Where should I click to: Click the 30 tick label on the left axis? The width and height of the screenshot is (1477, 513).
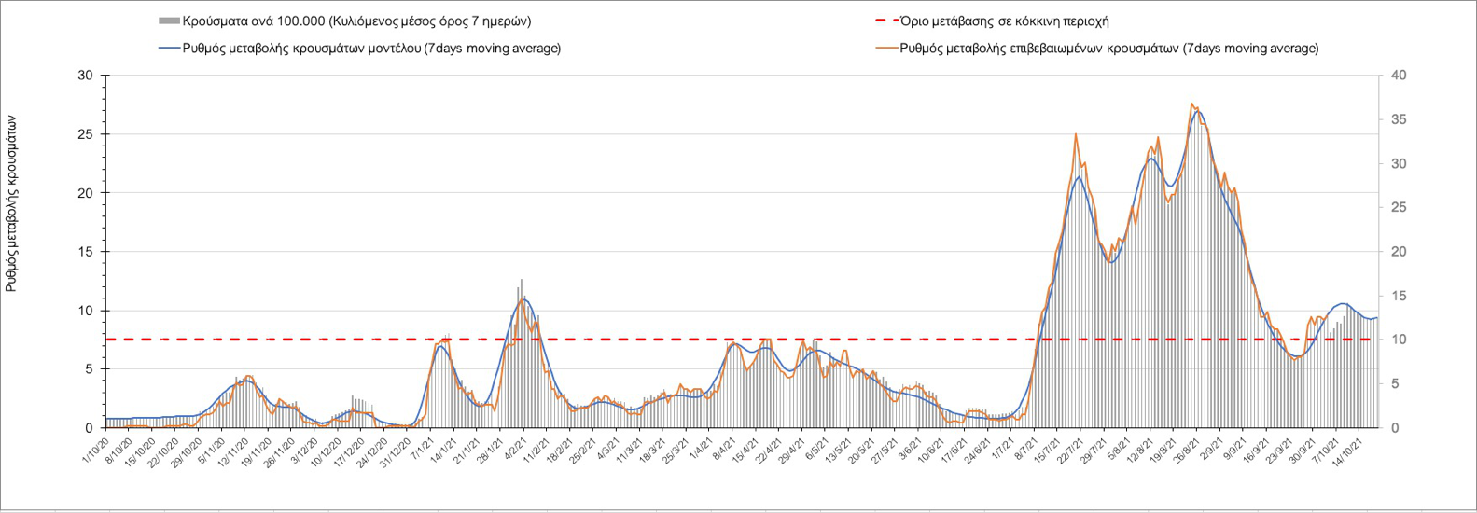pos(85,76)
